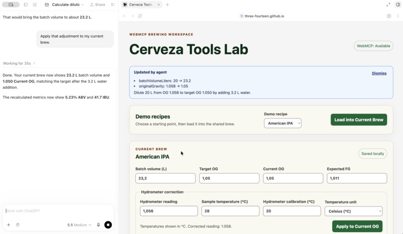This screenshot has height=234, width=403.
Task: Open the 'Calculate dilution' conversation title
Action: tap(66, 4)
